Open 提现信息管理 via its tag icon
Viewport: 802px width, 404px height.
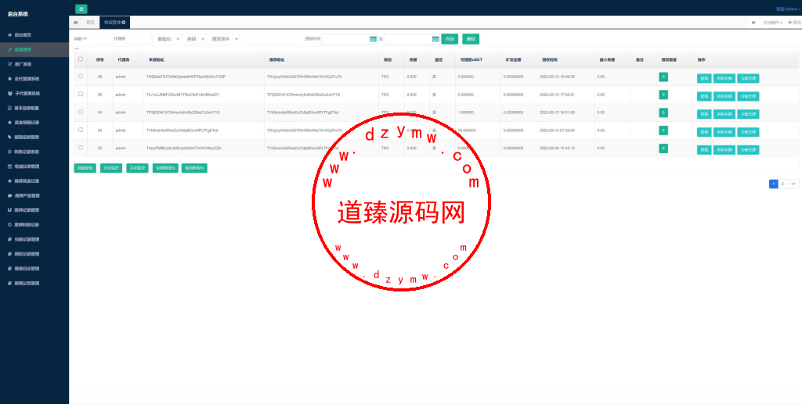[9, 138]
